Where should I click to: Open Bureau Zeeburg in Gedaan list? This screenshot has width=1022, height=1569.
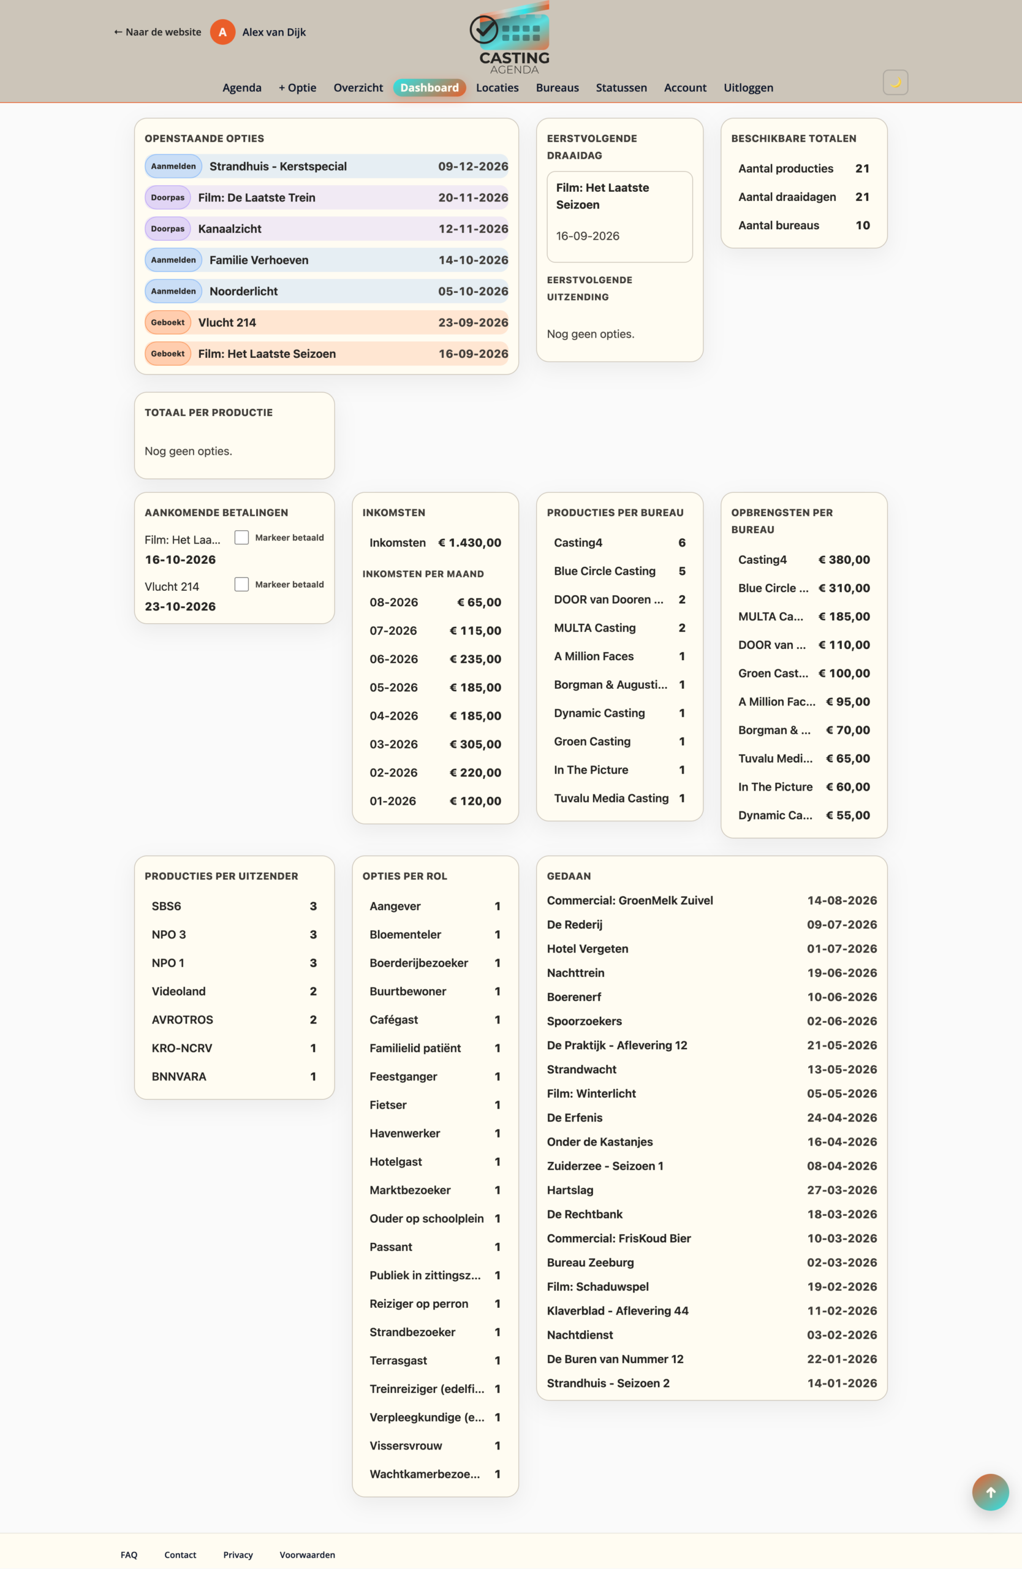(x=711, y=1262)
